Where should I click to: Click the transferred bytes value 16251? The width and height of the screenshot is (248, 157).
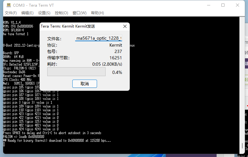[x=115, y=58]
